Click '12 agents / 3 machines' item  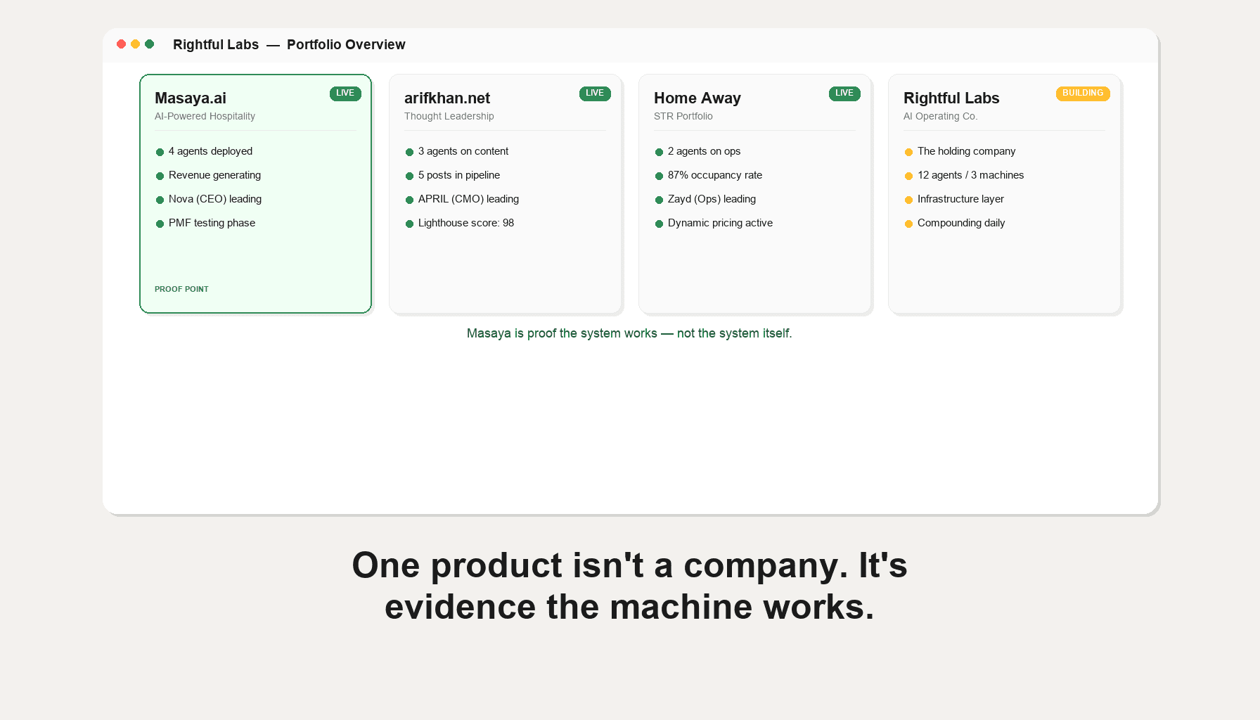tap(970, 175)
